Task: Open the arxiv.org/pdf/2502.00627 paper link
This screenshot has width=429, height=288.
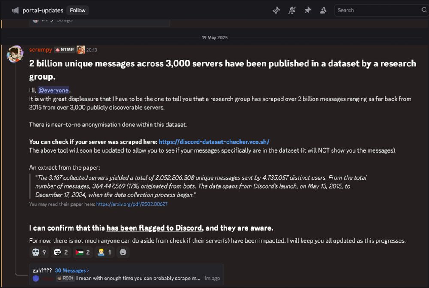Action: click(132, 204)
